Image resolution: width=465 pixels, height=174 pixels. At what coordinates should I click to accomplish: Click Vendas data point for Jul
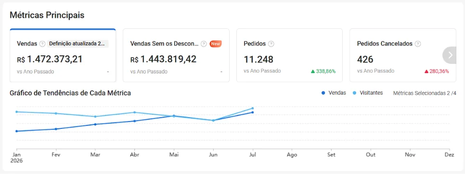tap(253, 112)
